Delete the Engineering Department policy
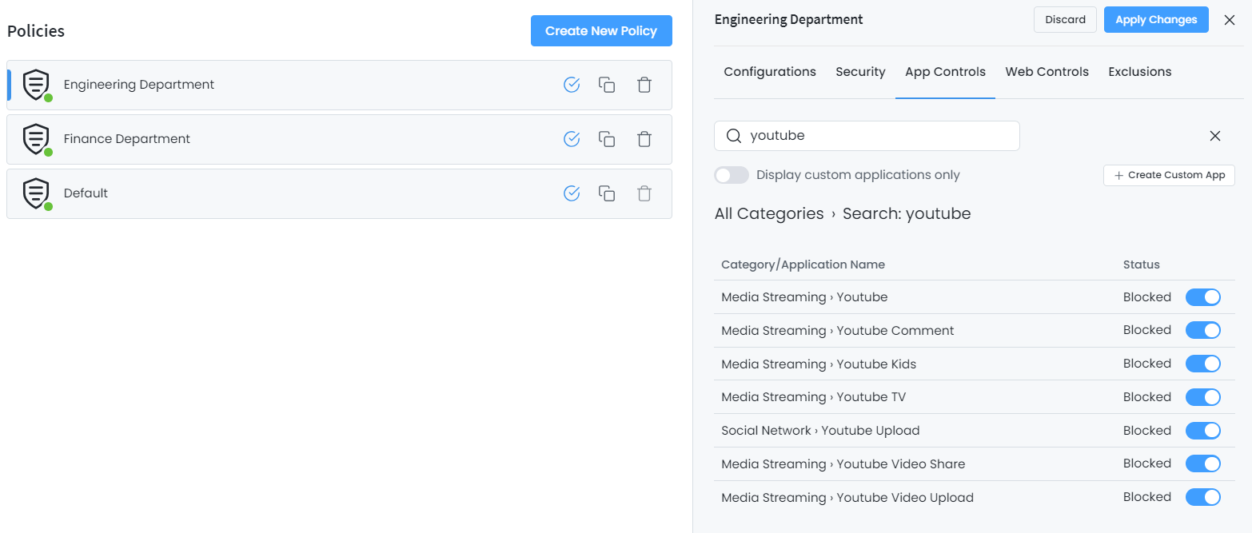1252x533 pixels. [644, 85]
